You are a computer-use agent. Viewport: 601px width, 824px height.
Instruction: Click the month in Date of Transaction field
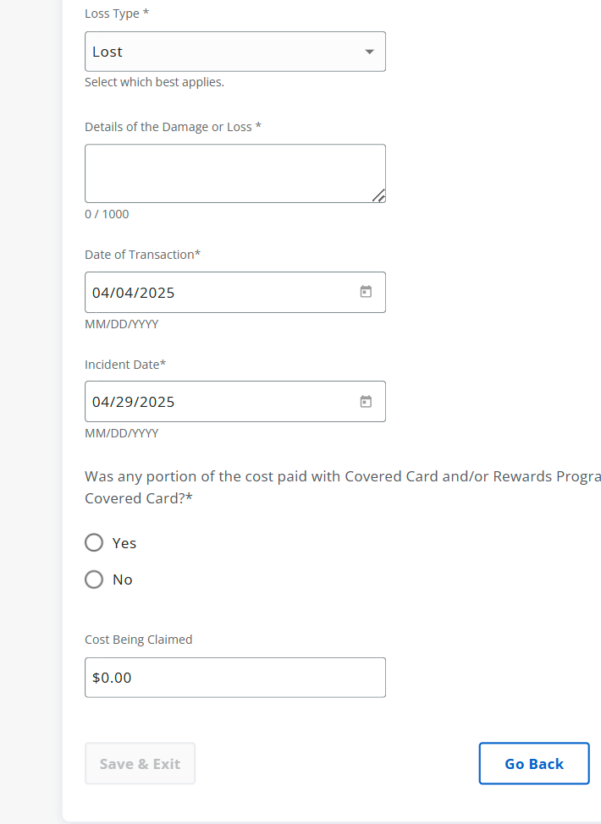click(x=102, y=293)
